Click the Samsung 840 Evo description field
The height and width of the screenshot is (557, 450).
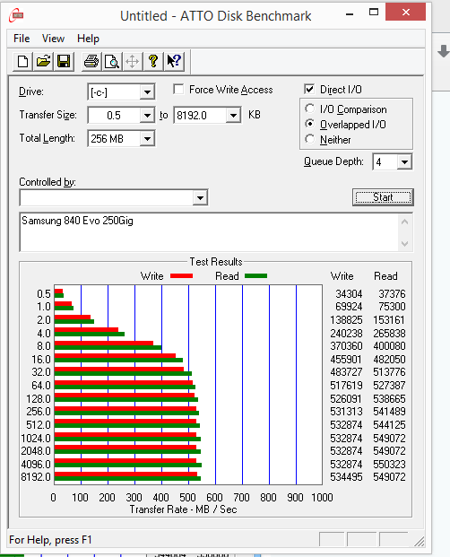coord(210,232)
